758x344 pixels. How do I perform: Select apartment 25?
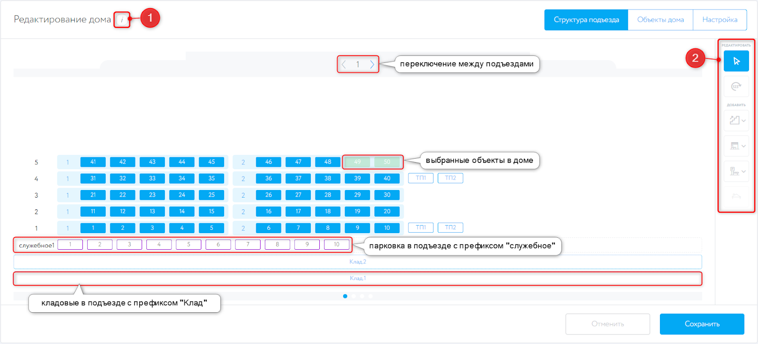(x=211, y=195)
